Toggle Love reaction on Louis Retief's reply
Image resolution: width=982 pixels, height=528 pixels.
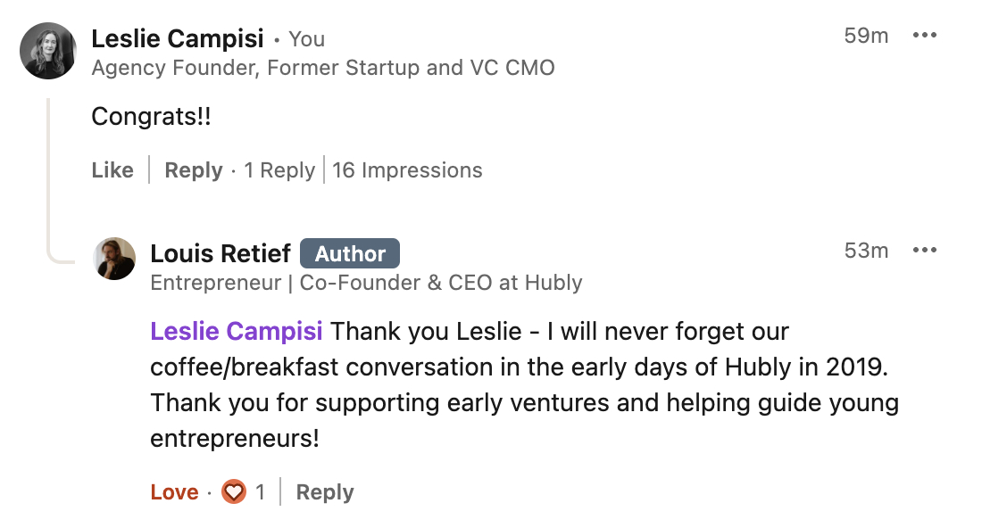(174, 492)
